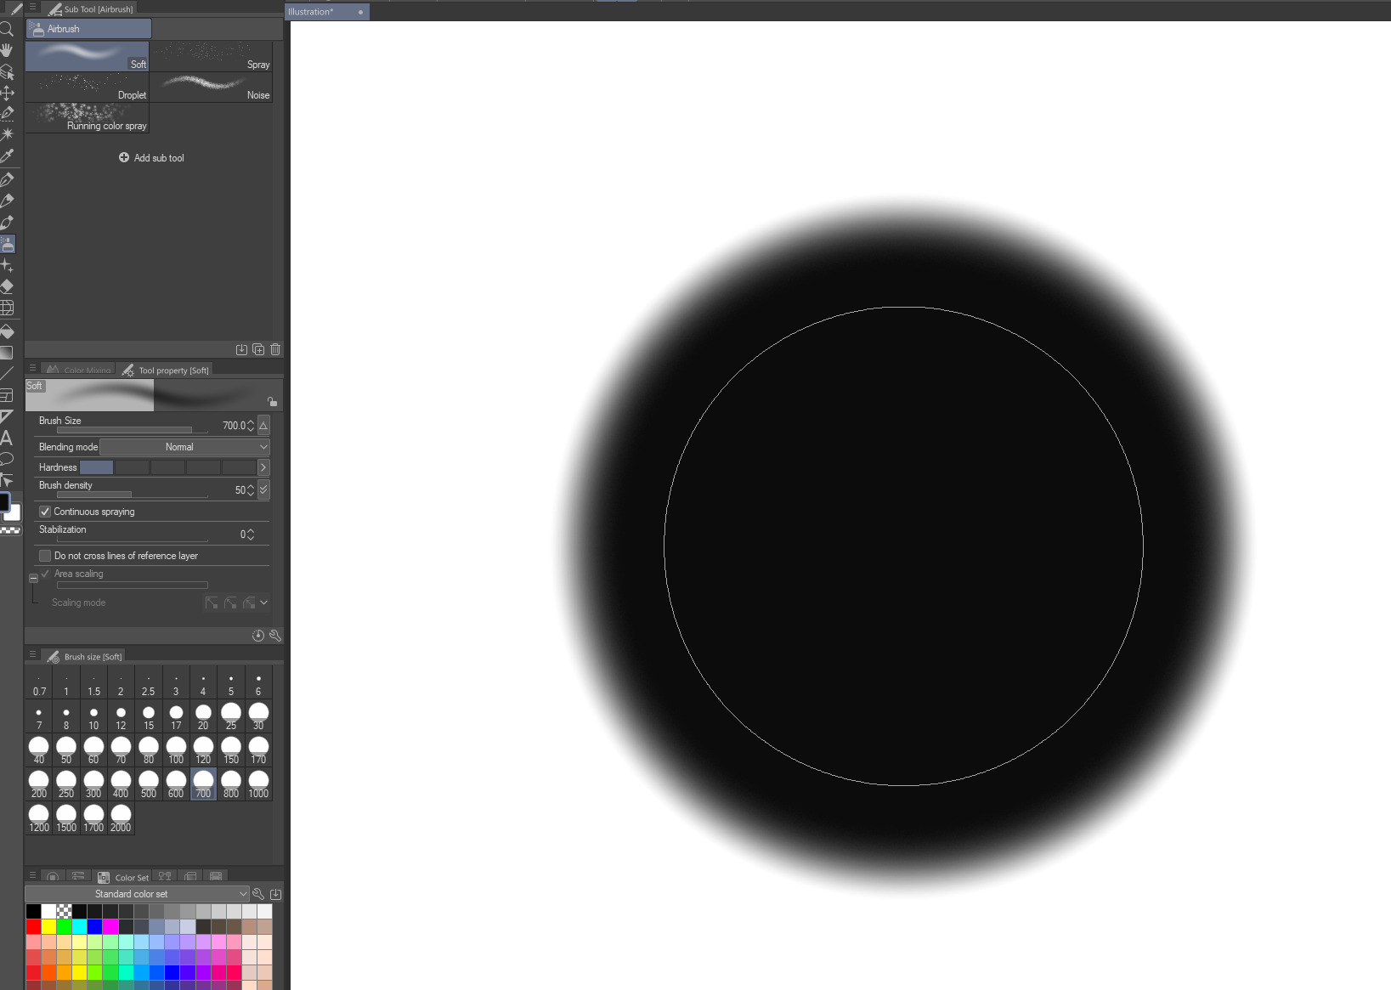Select the Airbrush sub tool group tab
Viewport: 1391px width, 990px height.
click(x=88, y=29)
